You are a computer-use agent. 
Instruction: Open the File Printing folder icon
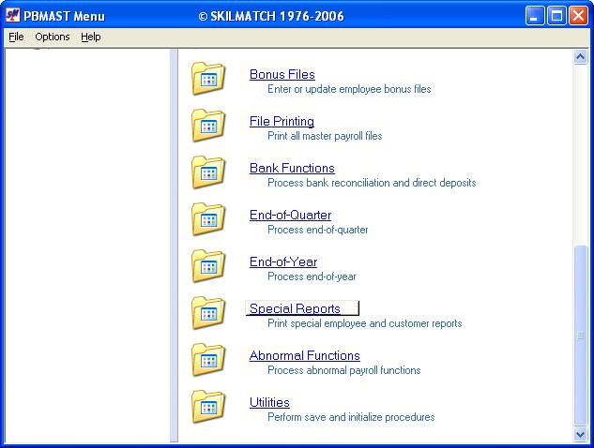208,126
